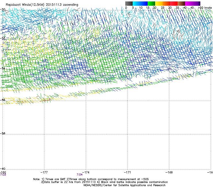Click the green 15-20 knots legend swatch
Screen dimensions: 213x187
(x=151, y=3)
